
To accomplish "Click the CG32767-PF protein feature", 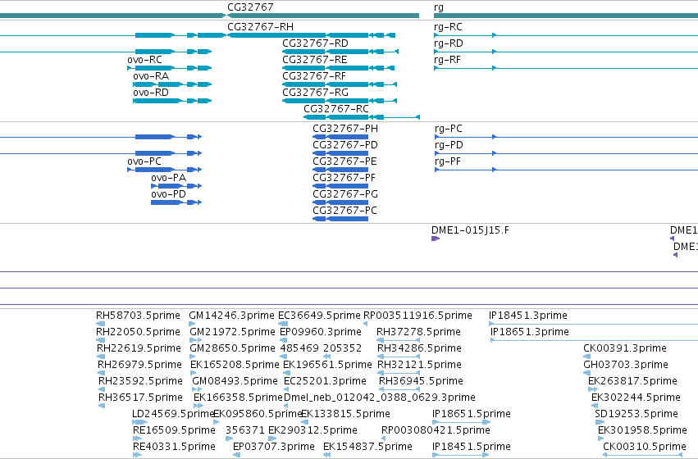I will (x=340, y=186).
